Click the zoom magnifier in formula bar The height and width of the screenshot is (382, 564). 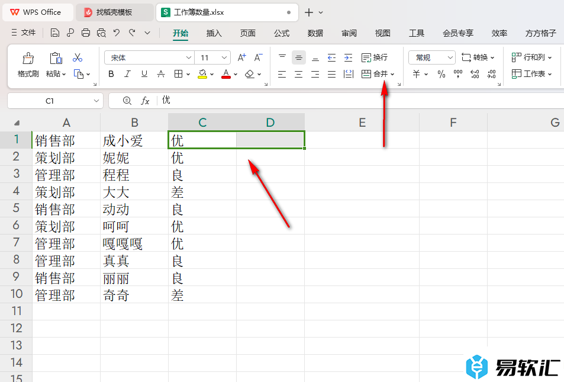tap(127, 101)
